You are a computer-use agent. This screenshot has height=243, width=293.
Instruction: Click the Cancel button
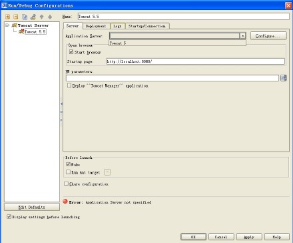pyautogui.click(x=221, y=237)
